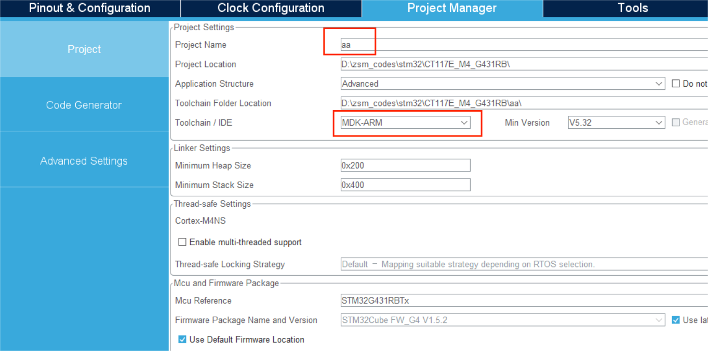Switch to Pinout & Configuration tab
Image resolution: width=708 pixels, height=351 pixels.
[x=89, y=8]
